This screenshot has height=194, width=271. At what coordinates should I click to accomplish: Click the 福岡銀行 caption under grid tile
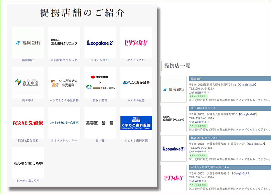(x=28, y=60)
